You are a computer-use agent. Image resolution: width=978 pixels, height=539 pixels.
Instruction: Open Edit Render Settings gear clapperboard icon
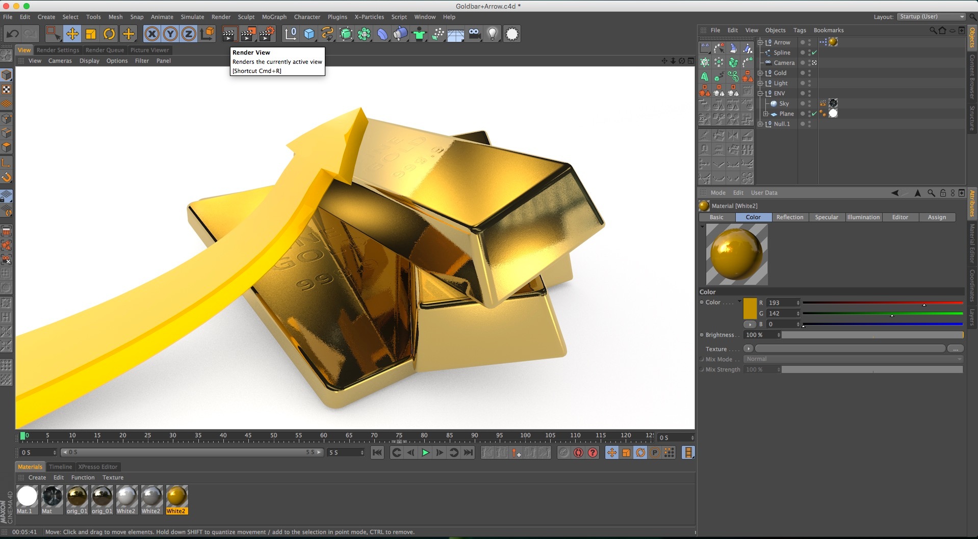click(x=267, y=34)
